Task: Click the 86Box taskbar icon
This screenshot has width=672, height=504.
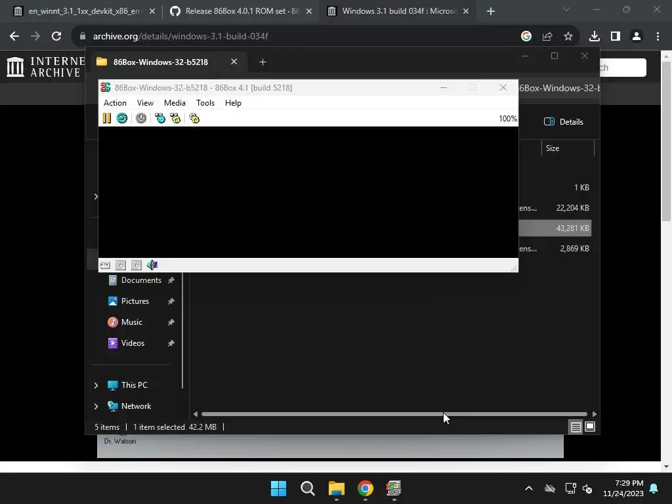Action: tap(394, 488)
